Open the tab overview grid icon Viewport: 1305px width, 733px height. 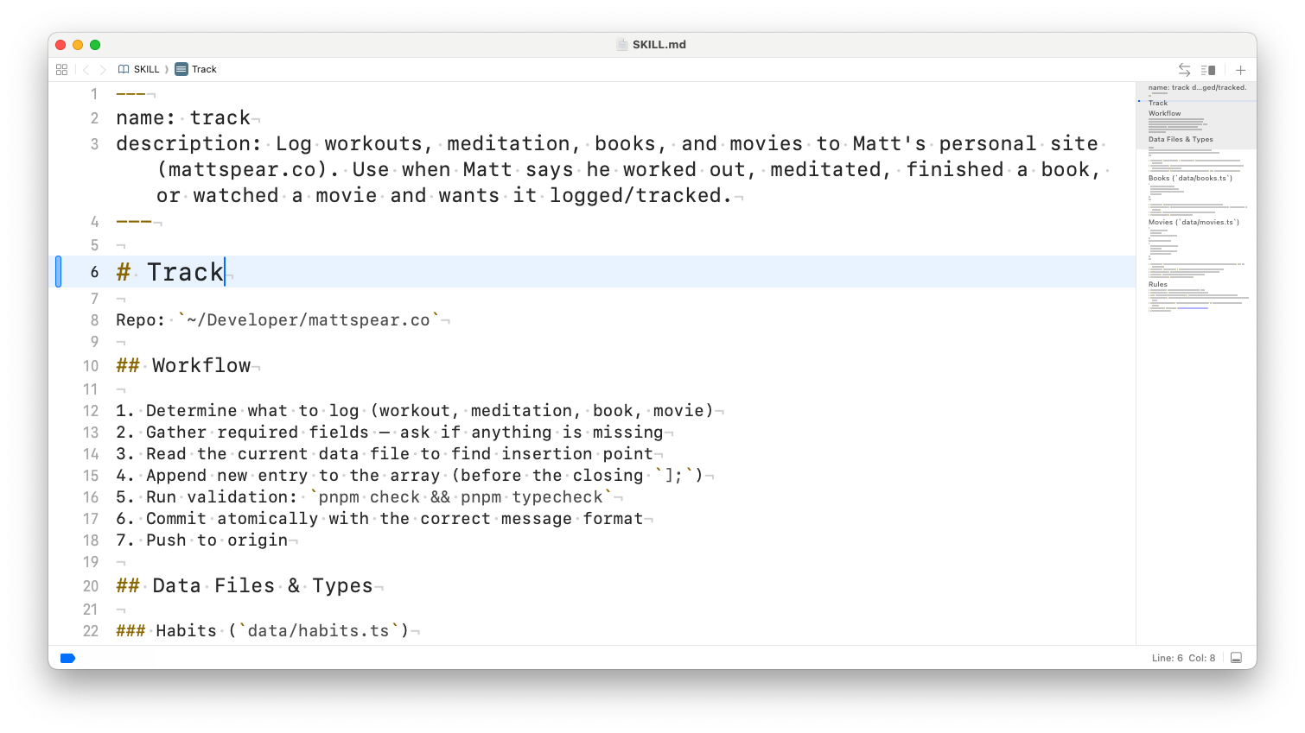pyautogui.click(x=61, y=69)
